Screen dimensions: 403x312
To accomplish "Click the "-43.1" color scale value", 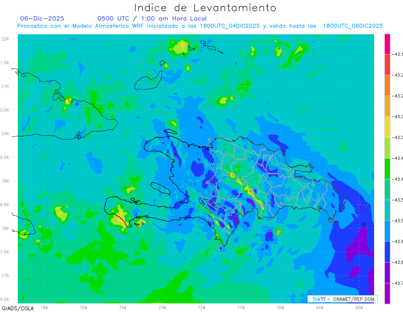I will (x=398, y=54).
